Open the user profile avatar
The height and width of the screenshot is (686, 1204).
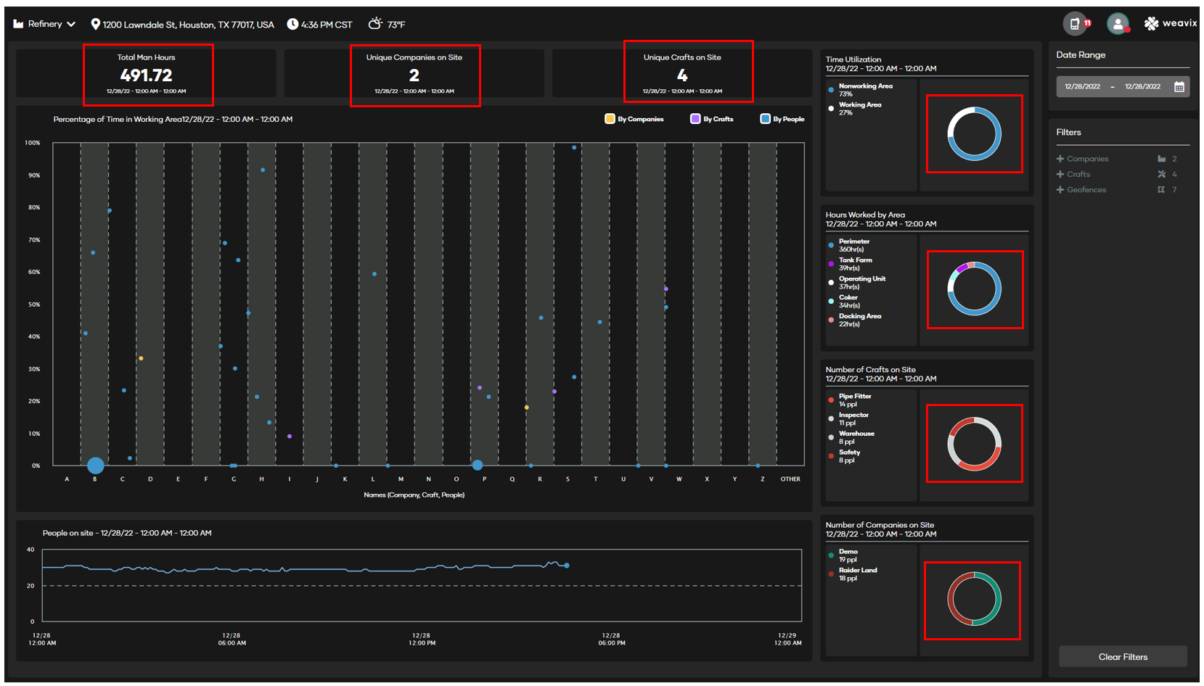(1118, 24)
